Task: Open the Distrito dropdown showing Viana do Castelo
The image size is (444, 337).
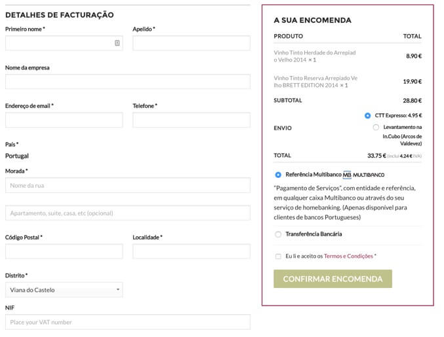Action: pyautogui.click(x=64, y=290)
